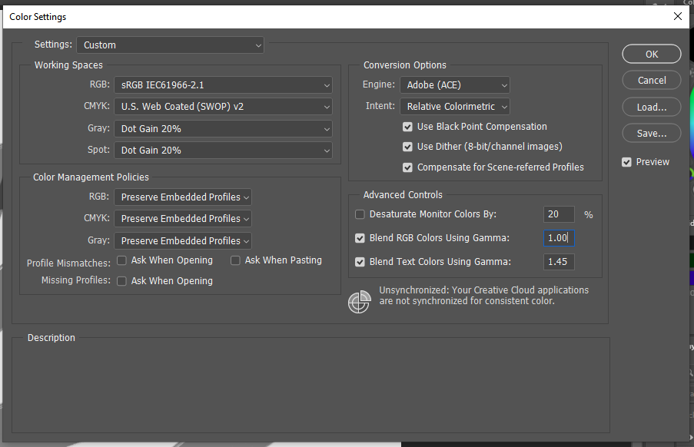Disable Blend Text Colors Using Gamma
This screenshot has width=694, height=447.
pos(360,261)
